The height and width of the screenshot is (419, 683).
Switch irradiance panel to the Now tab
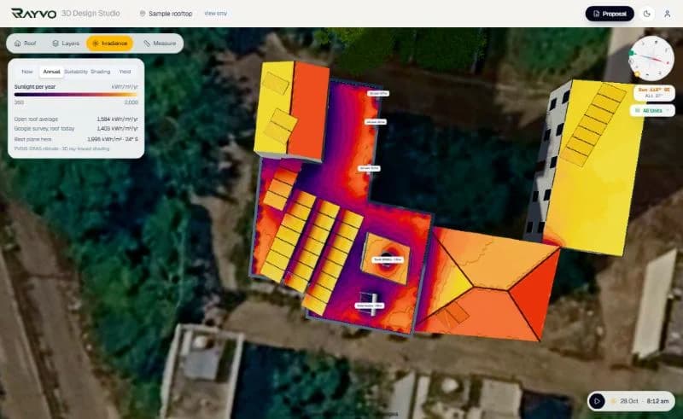pos(27,72)
